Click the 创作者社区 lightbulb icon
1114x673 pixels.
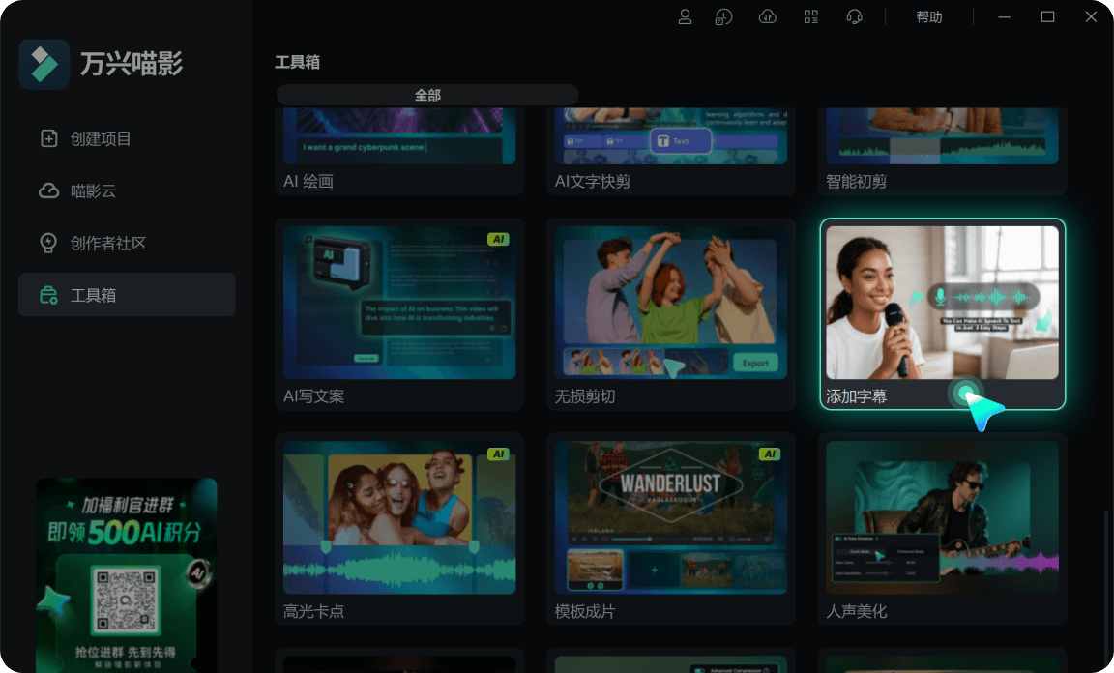pos(48,243)
